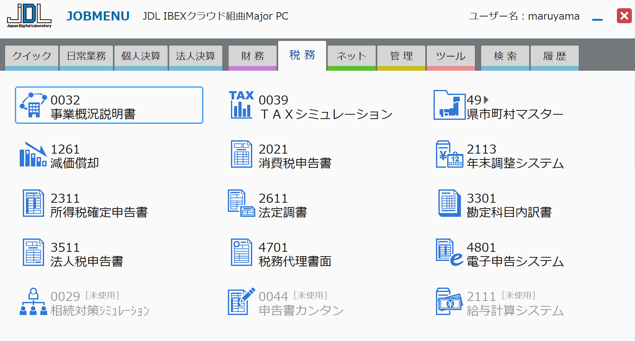Click the 減価償却 label

coord(75,163)
